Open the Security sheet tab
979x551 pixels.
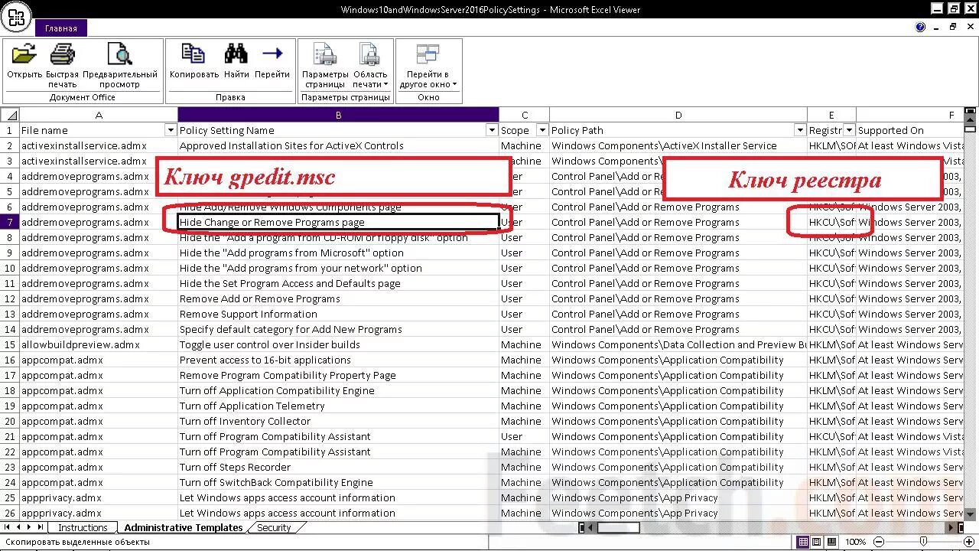274,527
